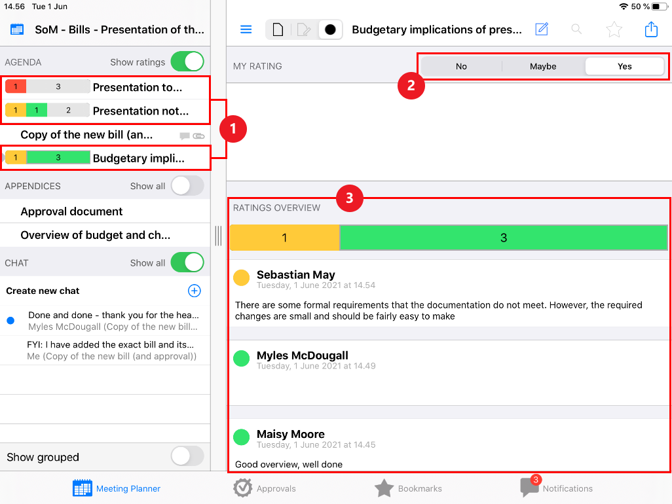
Task: Click the yellow segment in ratings overview bar
Action: click(284, 238)
